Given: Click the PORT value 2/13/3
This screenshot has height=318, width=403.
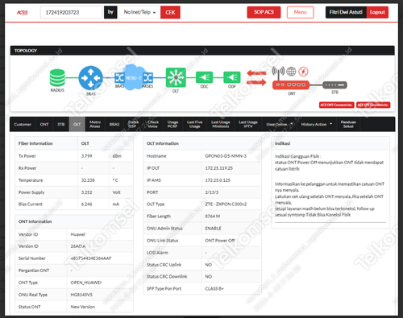Looking at the screenshot, I should (212, 192).
